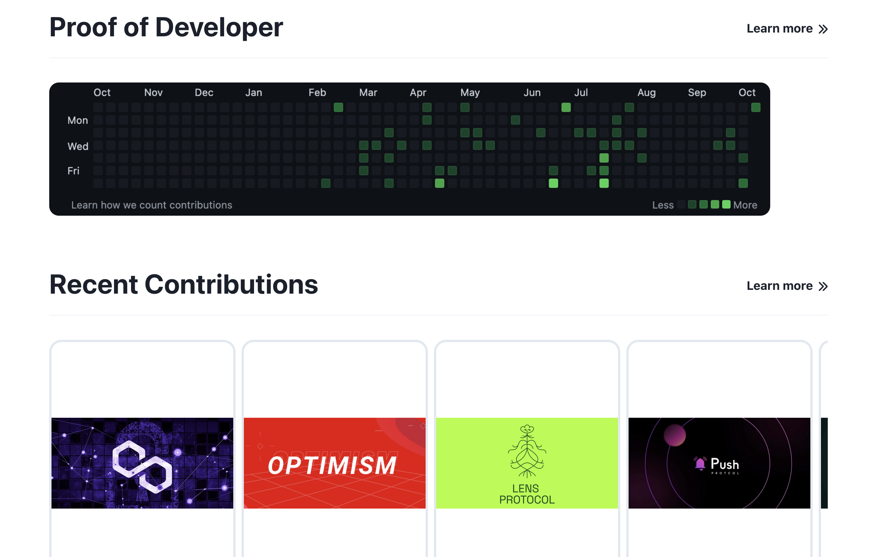The image size is (877, 557).
Task: Select the Optimism contribution card thumbnail
Action: 334,462
